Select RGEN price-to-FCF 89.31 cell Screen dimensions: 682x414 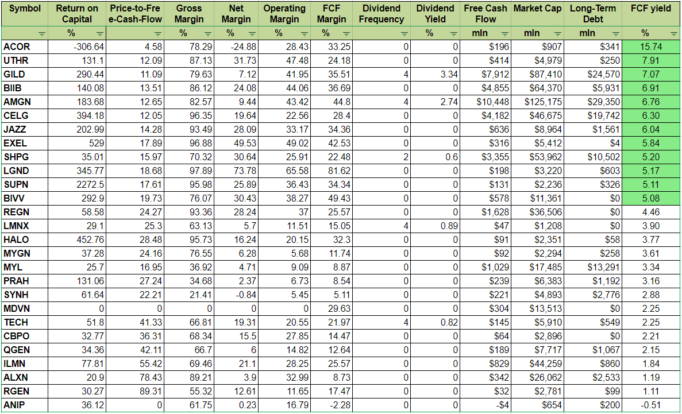(135, 392)
